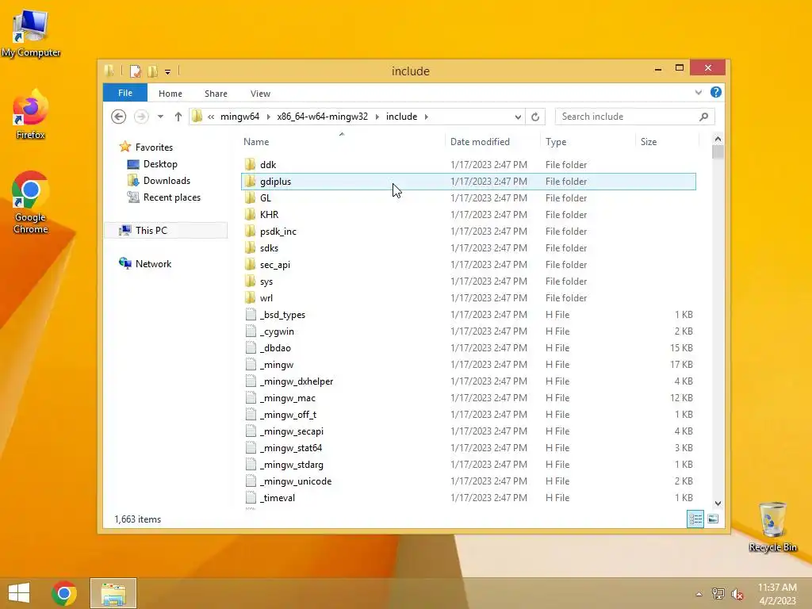Select the gdiplus folder

(x=468, y=182)
